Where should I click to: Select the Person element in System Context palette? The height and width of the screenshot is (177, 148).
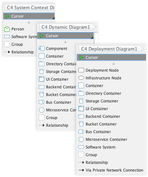pyautogui.click(x=14, y=29)
